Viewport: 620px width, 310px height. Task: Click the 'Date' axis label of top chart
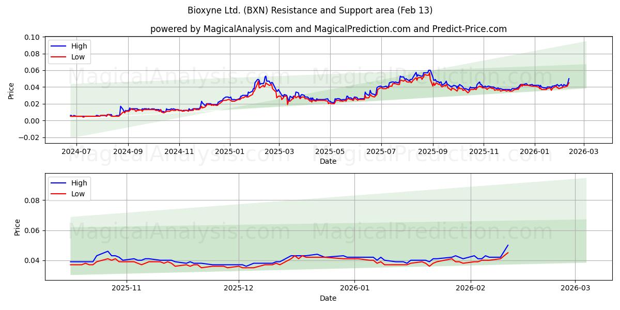328,161
